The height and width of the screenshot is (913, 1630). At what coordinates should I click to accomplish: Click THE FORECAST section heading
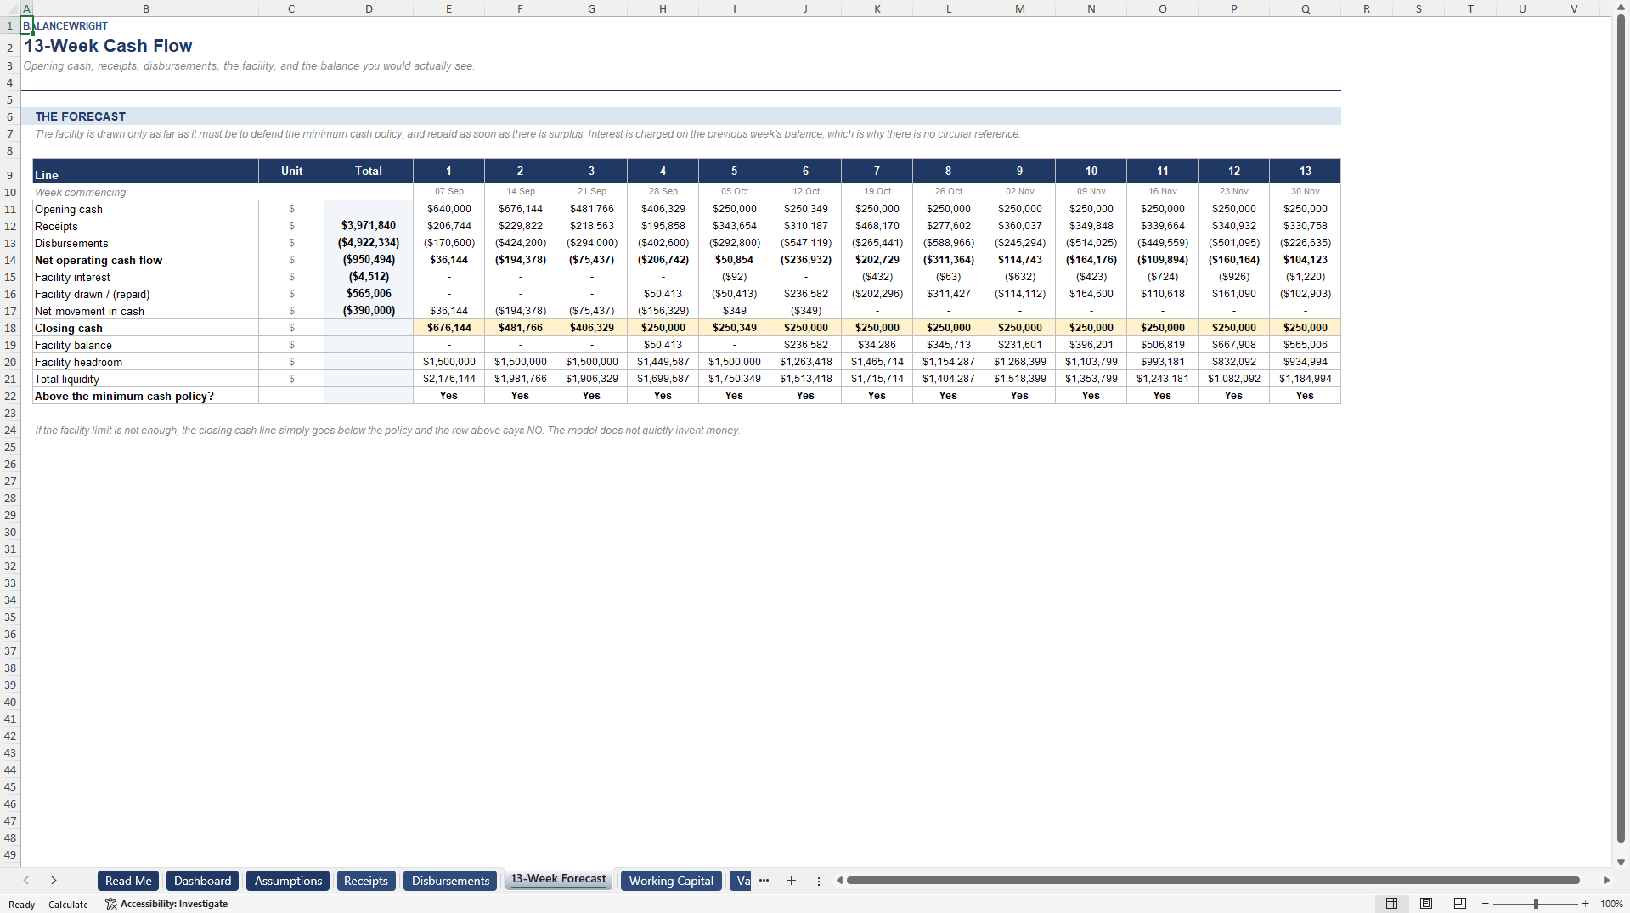pos(81,116)
